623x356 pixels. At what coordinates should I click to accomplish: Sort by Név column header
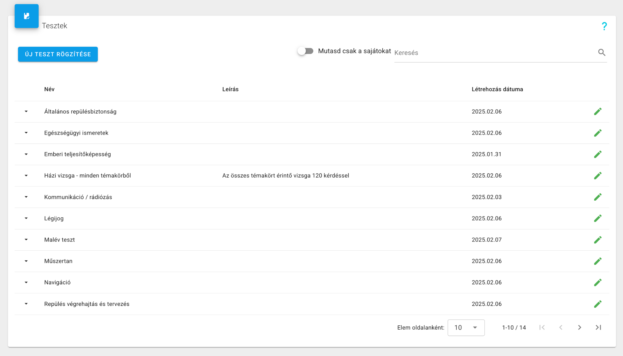tap(49, 89)
